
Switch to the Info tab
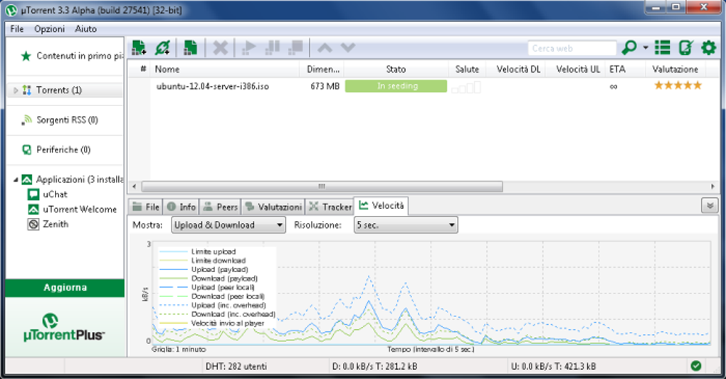tap(181, 207)
